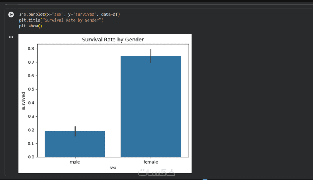
Task: Click the white gap between the two bars
Action: [113, 117]
